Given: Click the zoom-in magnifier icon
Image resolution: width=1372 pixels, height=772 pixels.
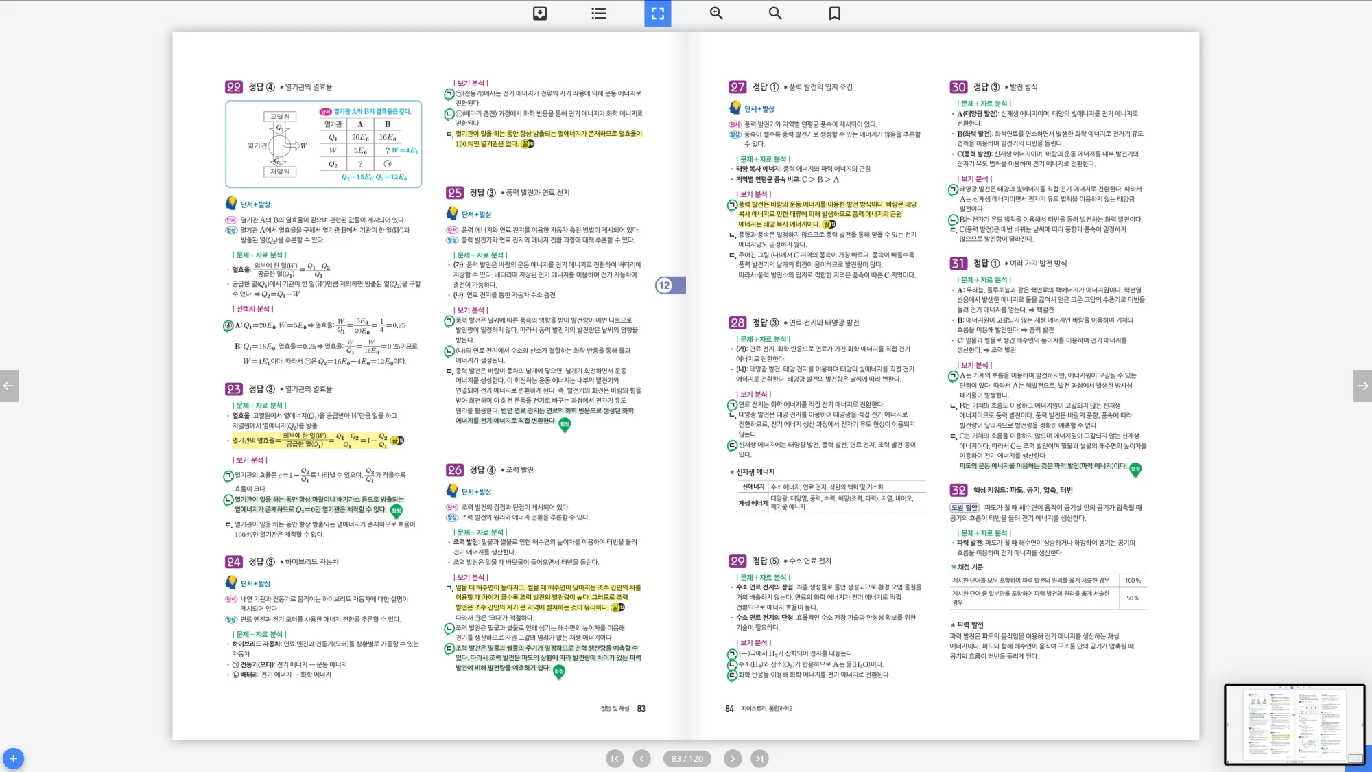Looking at the screenshot, I should click(716, 13).
